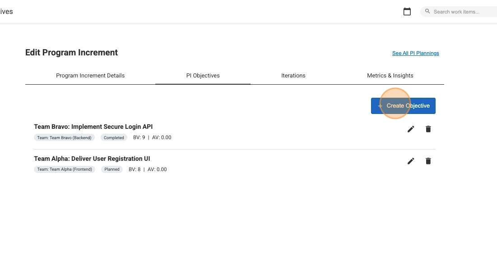Click the Team Bravo (Backend) team chip

(64, 137)
